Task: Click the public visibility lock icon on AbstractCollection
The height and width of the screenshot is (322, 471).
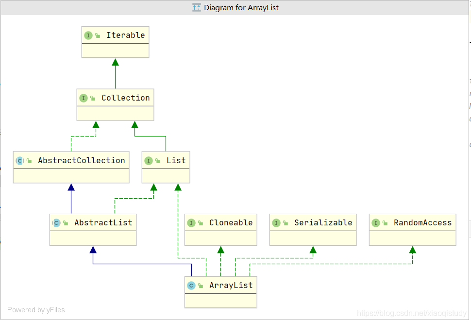Action: 29,161
